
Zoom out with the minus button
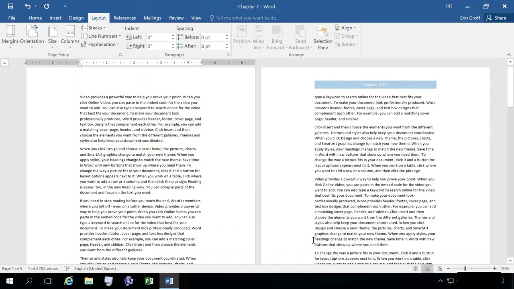449,269
